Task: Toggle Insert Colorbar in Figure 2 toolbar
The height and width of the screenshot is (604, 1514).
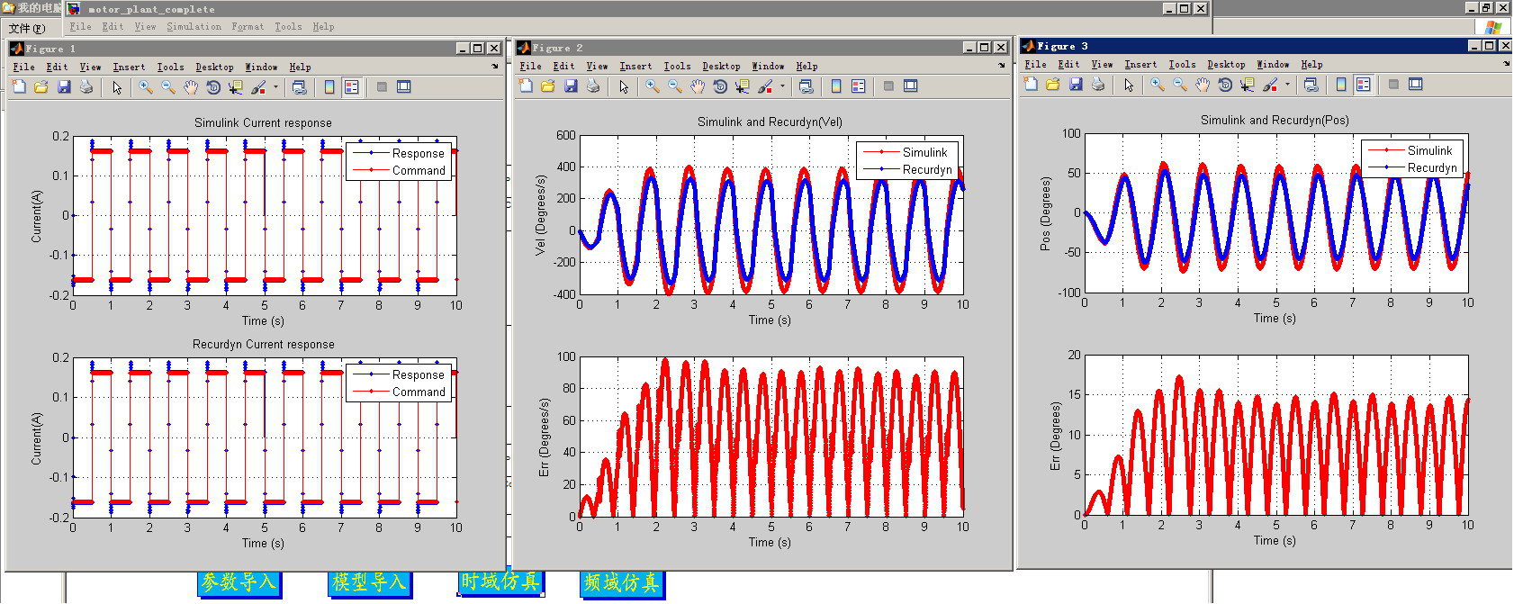Action: (836, 86)
